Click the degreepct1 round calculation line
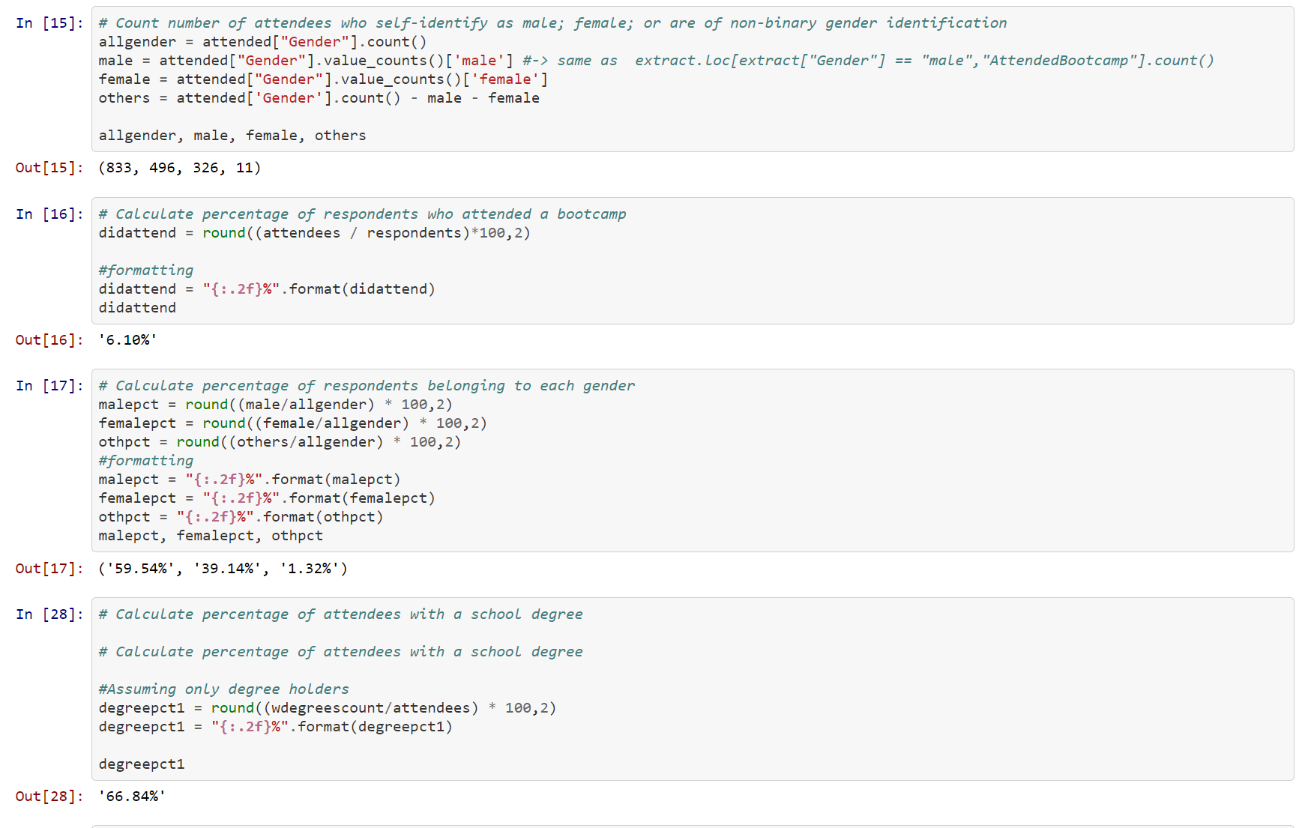Screen dimensions: 1302x828 coord(327,707)
